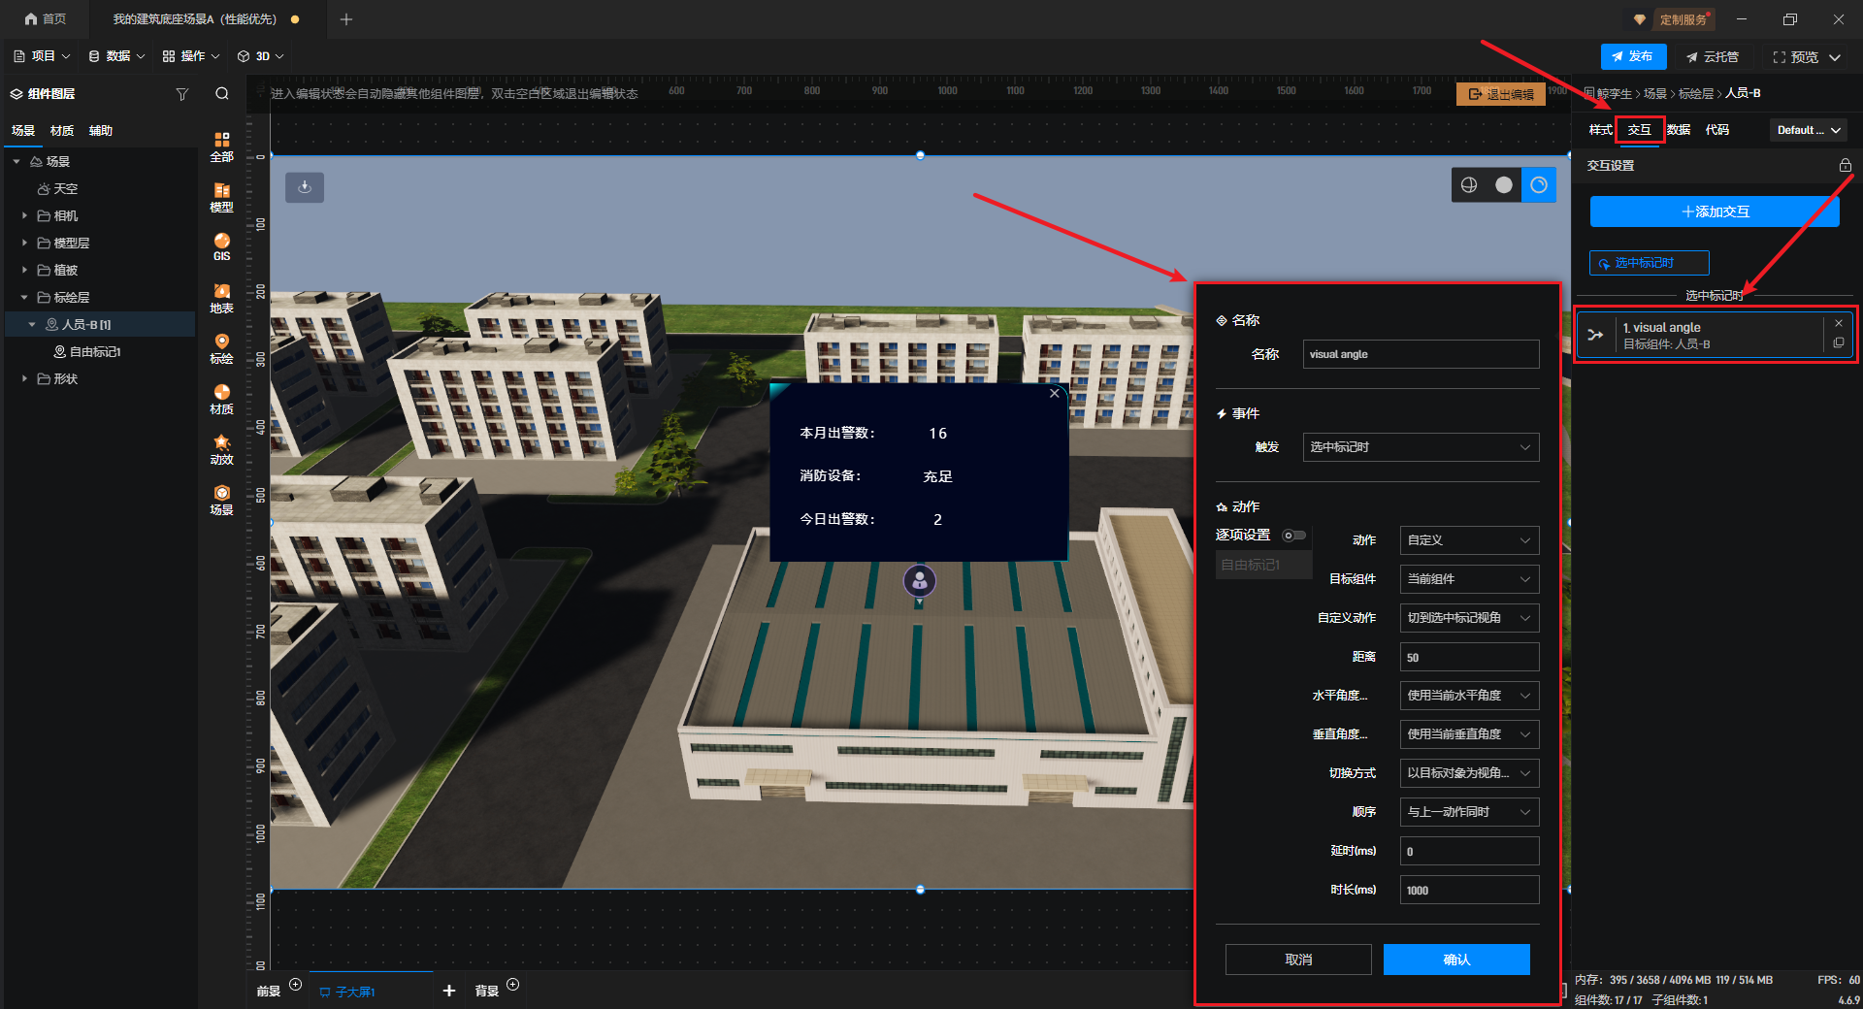Open the 数据 menu in toolbar

click(x=116, y=56)
